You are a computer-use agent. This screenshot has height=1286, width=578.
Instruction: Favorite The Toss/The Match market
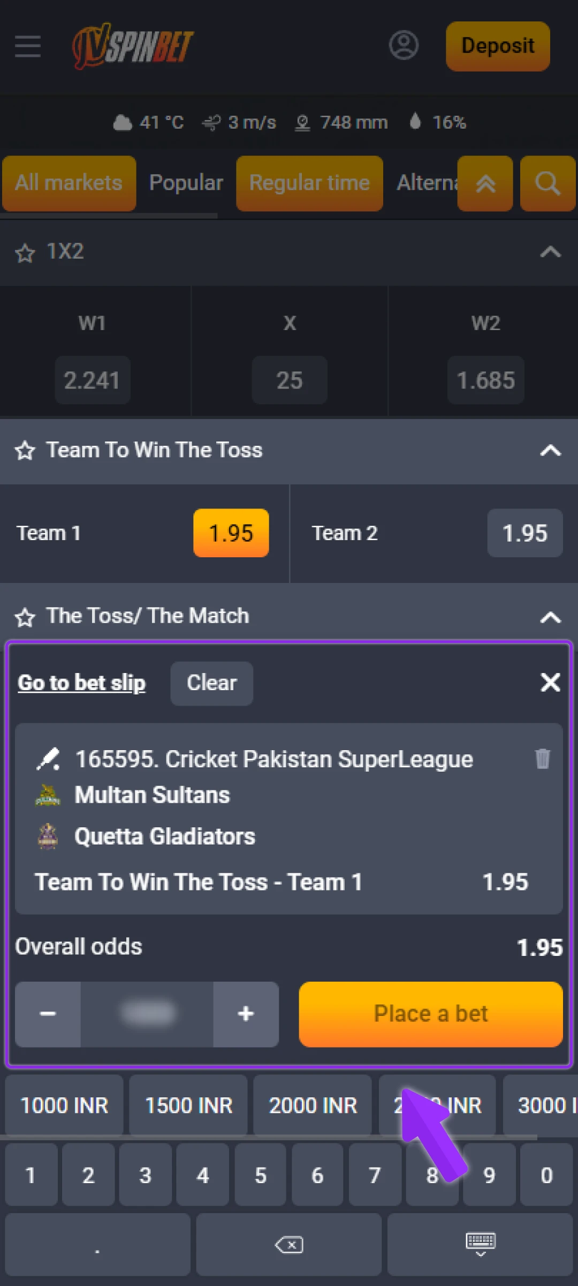[25, 617]
